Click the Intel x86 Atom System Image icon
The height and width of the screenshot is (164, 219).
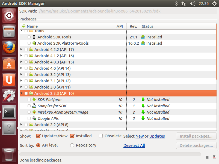click(x=34, y=112)
